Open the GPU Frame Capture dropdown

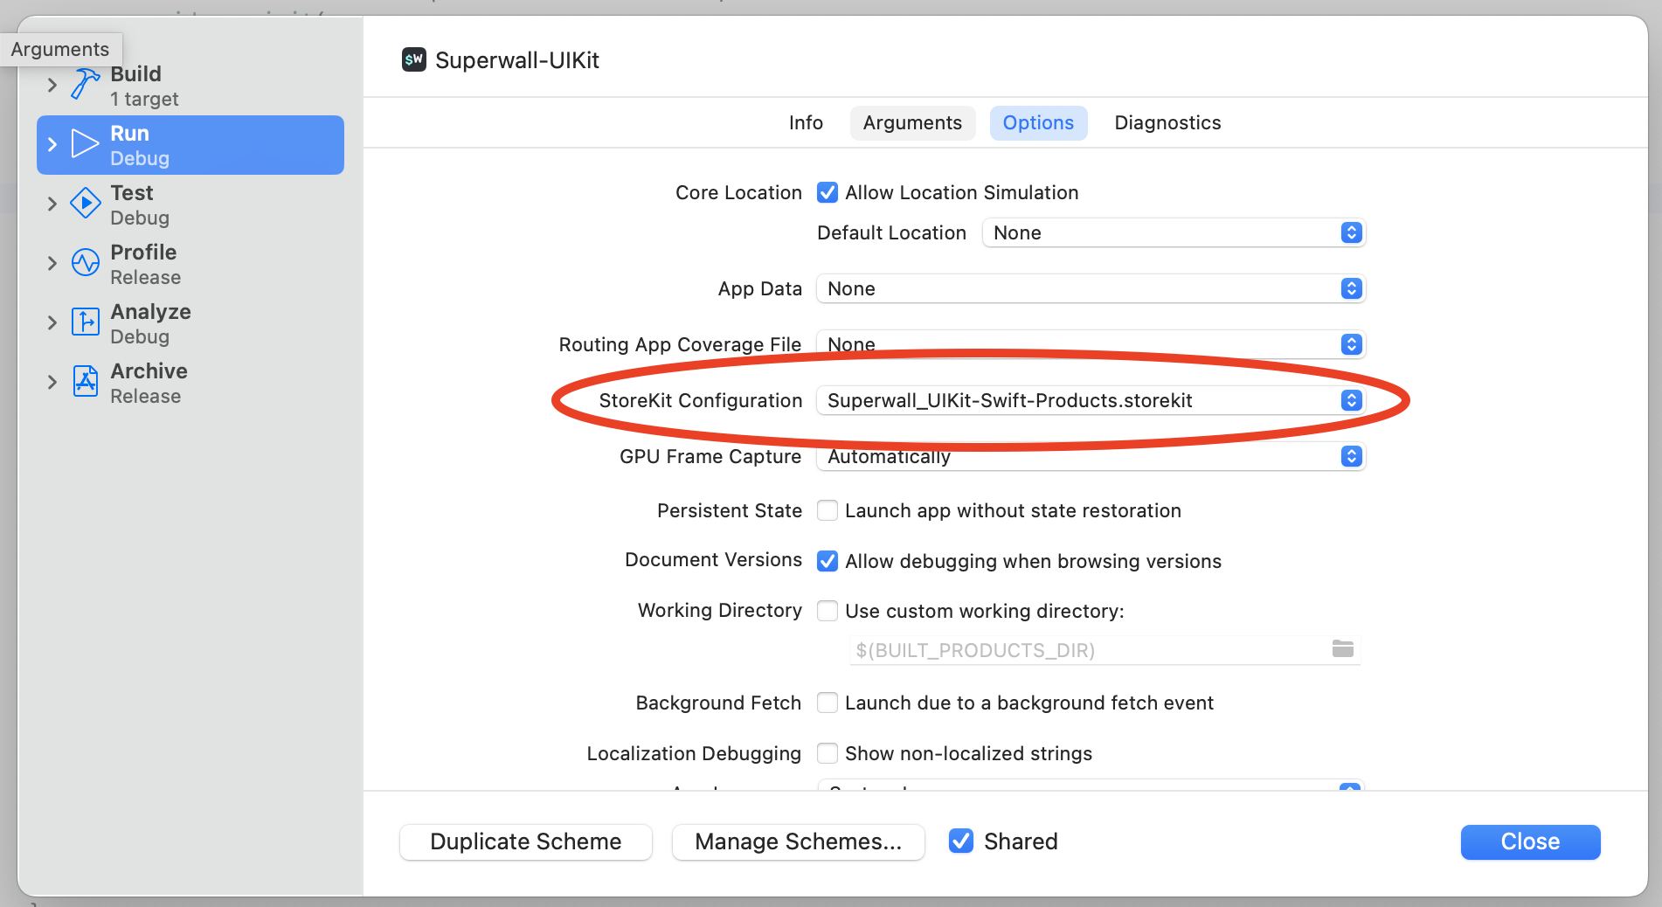(x=1090, y=457)
